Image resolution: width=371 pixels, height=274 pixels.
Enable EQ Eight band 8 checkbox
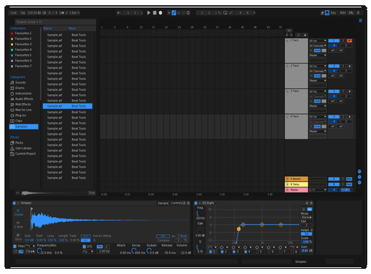point(292,252)
